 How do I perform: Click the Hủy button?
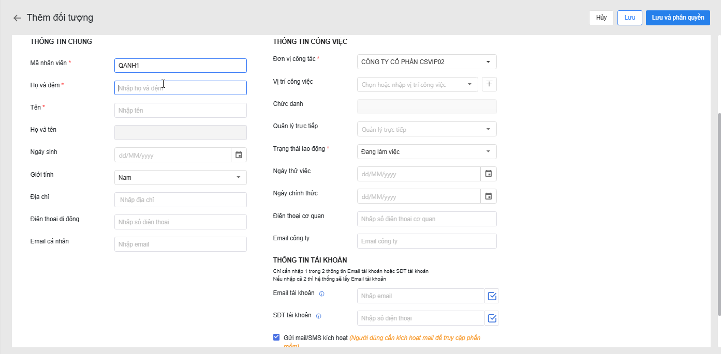point(601,18)
